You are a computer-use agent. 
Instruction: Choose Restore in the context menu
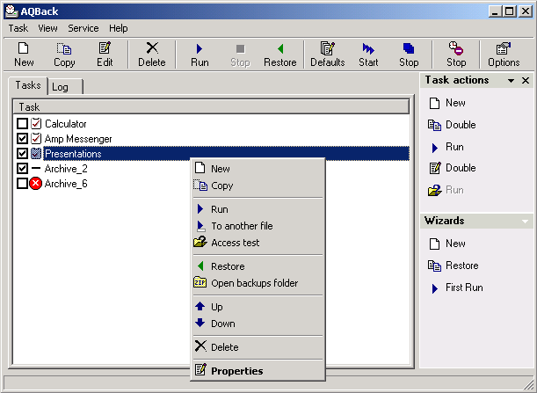point(258,266)
